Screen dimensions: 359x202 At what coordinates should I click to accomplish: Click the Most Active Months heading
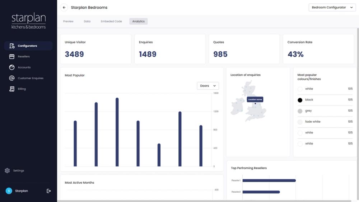pyautogui.click(x=79, y=183)
